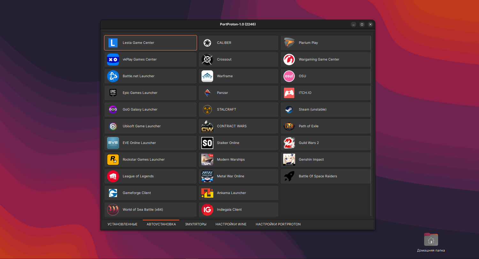Pick the Rockstar Games Launcher icon
Image resolution: width=479 pixels, height=259 pixels.
[x=113, y=159]
